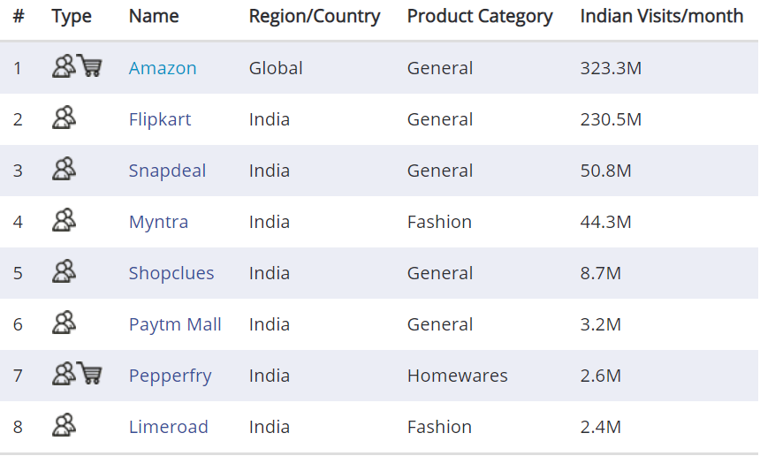This screenshot has width=760, height=456.
Task: Open the Pepperfry link
Action: (x=170, y=376)
